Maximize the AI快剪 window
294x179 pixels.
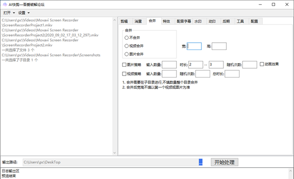click(x=273, y=4)
